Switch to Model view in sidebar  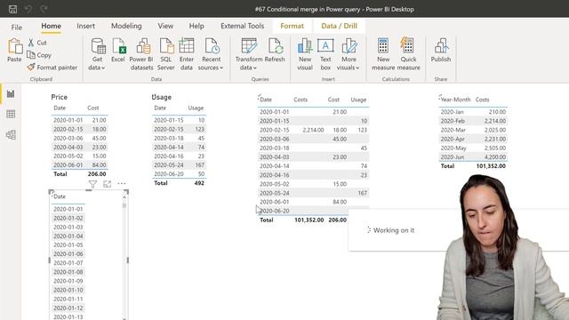(11, 134)
